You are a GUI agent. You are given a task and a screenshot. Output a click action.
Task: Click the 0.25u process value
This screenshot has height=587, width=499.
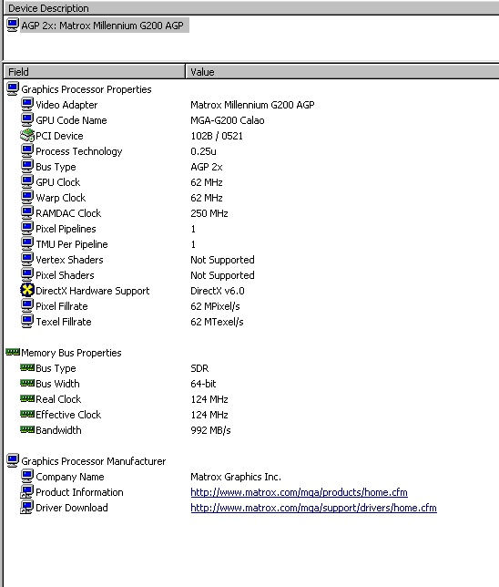(x=203, y=151)
